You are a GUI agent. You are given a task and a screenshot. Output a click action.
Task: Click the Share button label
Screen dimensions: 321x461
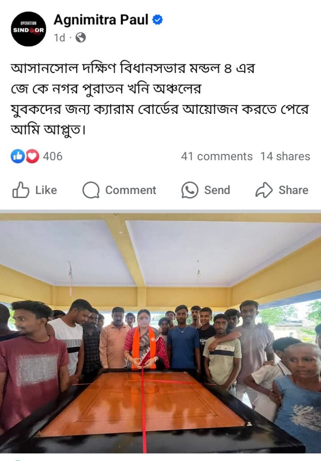click(293, 190)
